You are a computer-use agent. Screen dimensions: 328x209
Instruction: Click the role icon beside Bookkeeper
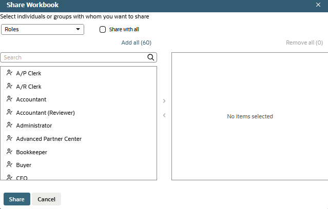tap(9, 152)
